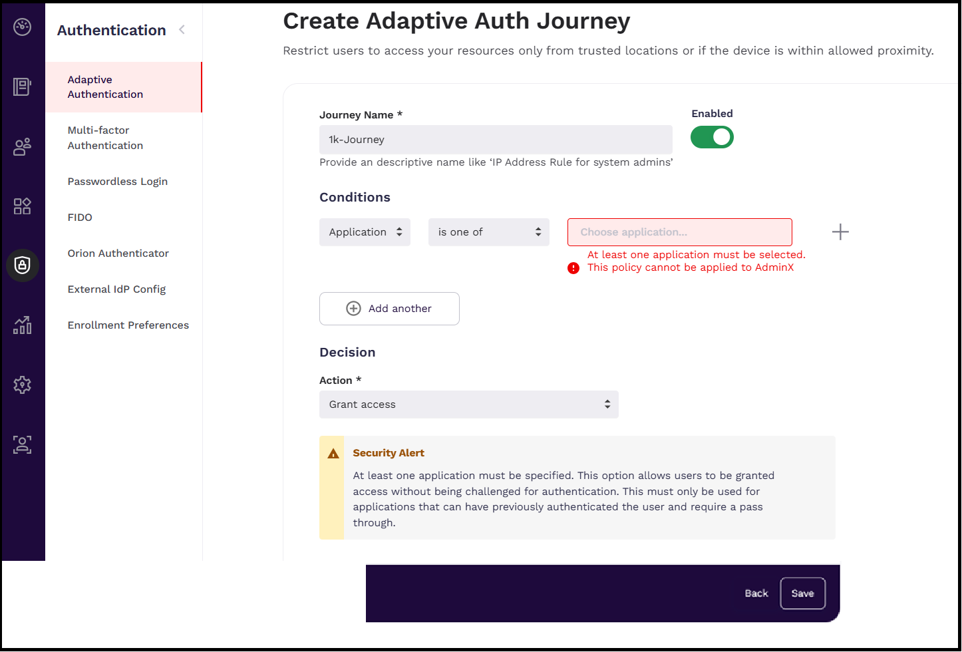Click the Add another condition button
The width and height of the screenshot is (962, 652).
389,309
